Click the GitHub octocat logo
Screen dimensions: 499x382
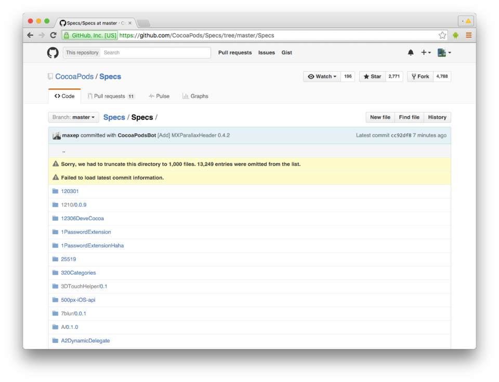pos(52,53)
